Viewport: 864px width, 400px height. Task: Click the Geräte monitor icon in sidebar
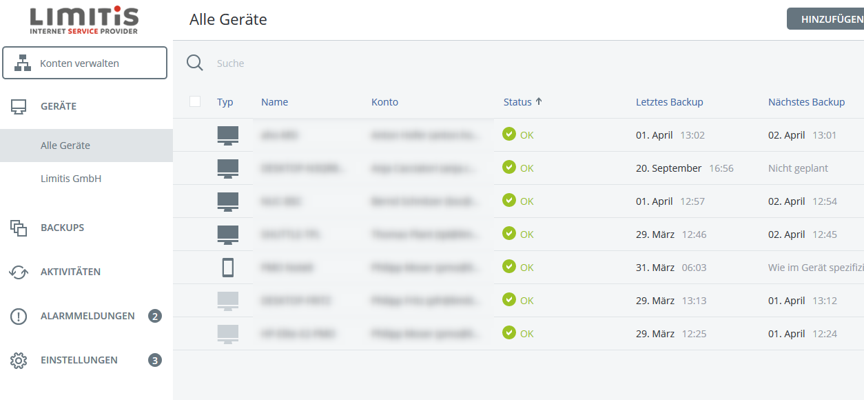[19, 107]
